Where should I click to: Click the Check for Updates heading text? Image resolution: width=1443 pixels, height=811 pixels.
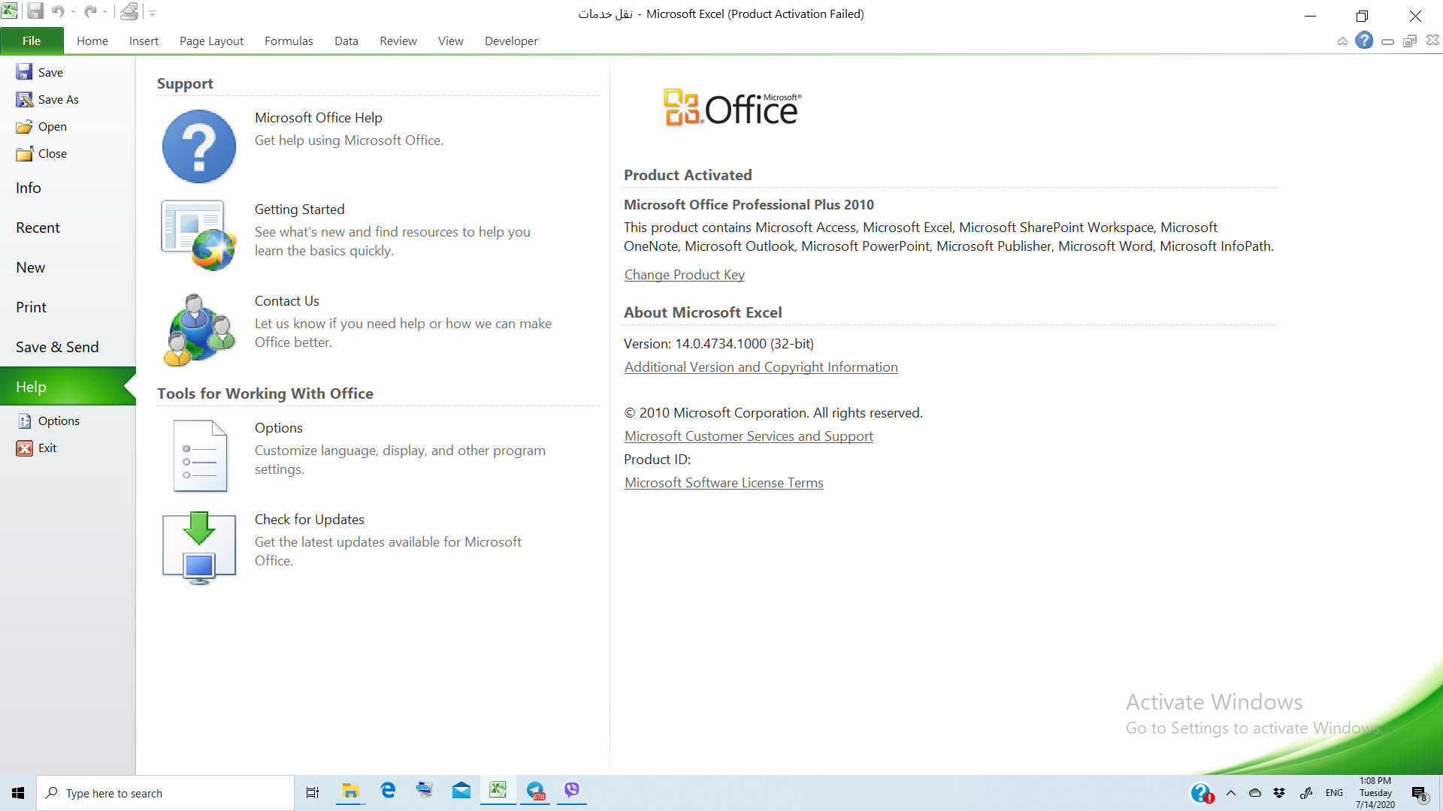pos(310,519)
